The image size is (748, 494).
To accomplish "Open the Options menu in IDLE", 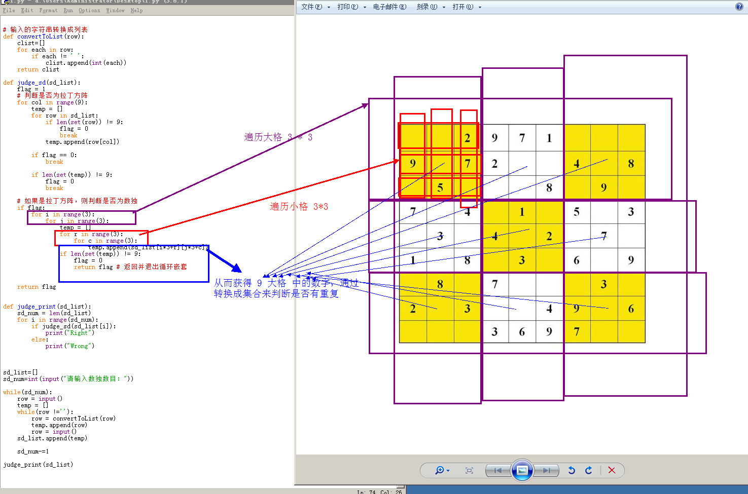I will tap(89, 10).
